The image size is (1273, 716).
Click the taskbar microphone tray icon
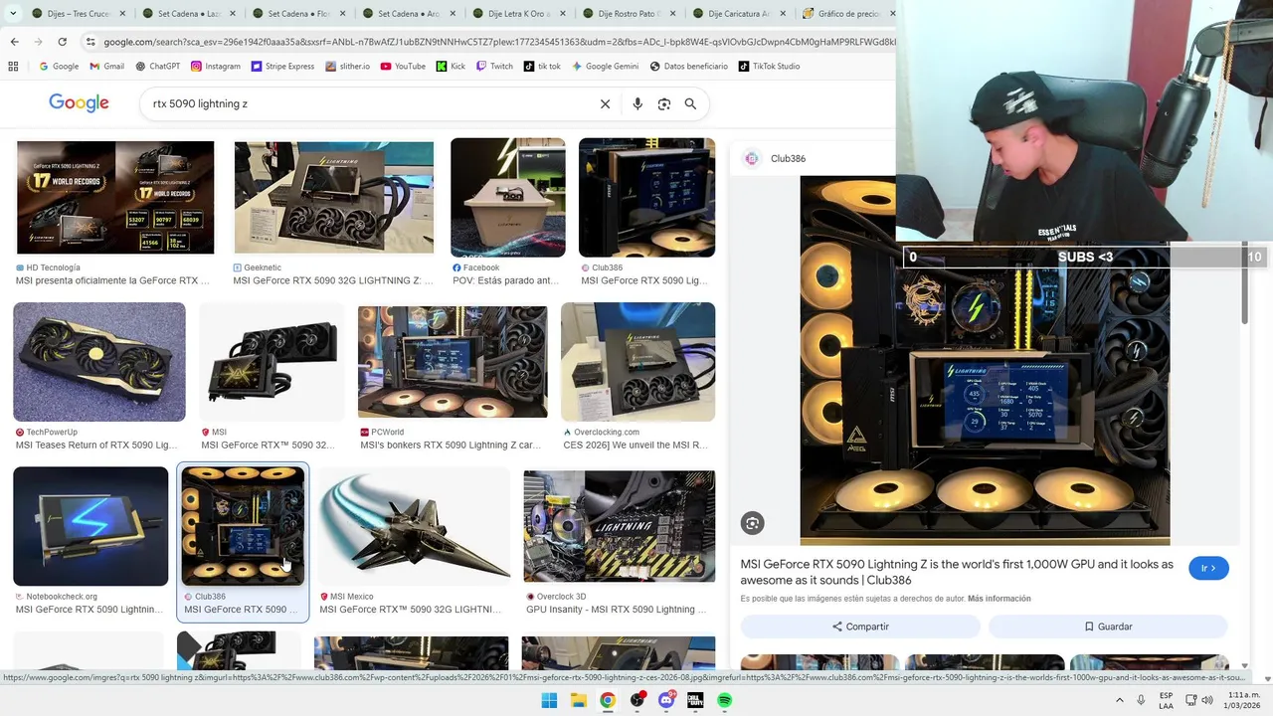point(1141,700)
